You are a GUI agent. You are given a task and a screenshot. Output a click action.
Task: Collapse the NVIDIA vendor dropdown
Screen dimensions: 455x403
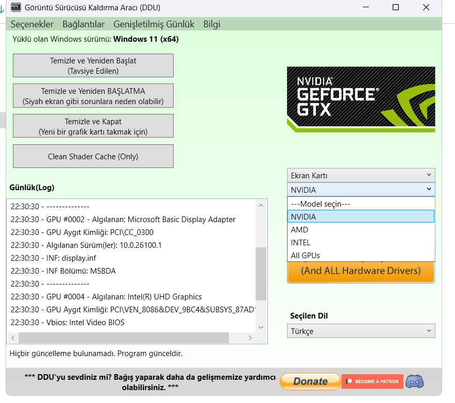(x=361, y=190)
